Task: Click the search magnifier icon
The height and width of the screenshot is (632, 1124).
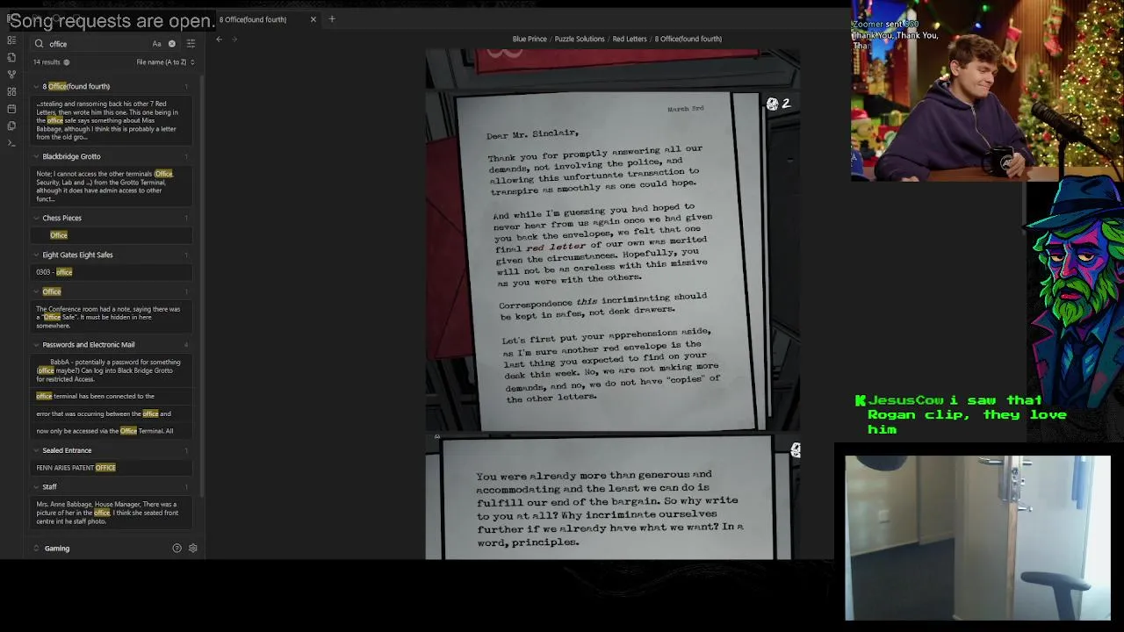Action: (39, 44)
